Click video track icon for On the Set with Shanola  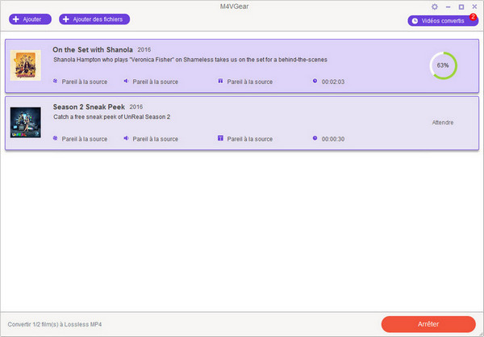pos(55,81)
